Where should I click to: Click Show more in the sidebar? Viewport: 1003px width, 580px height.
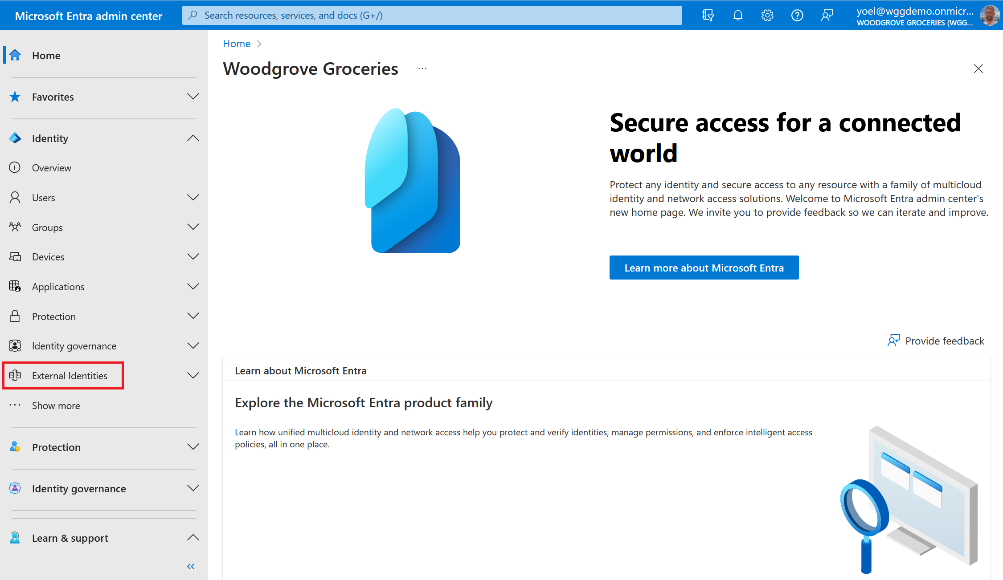point(56,406)
